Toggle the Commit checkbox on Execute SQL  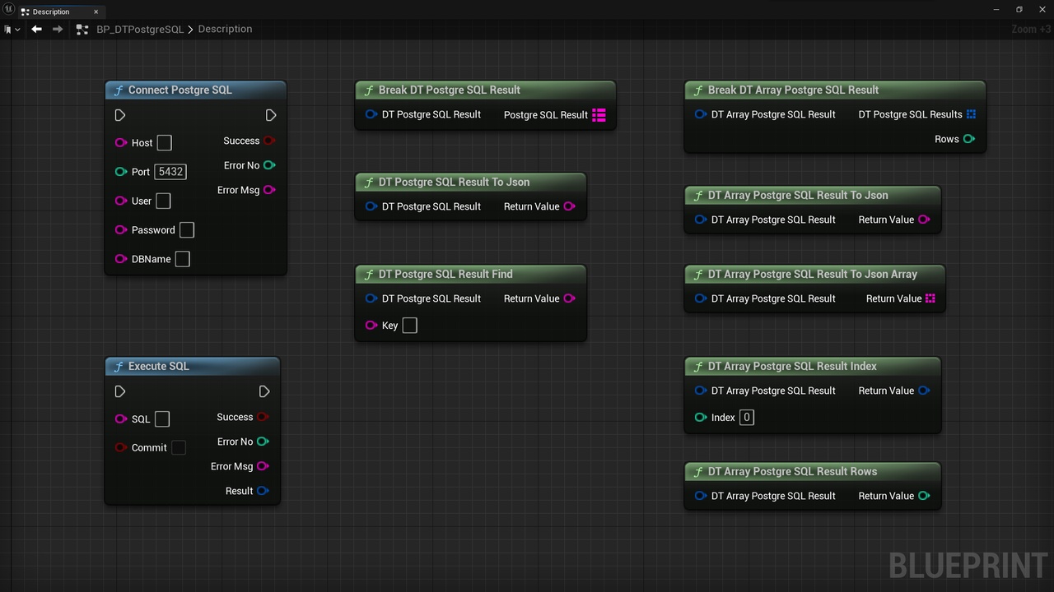click(x=179, y=448)
